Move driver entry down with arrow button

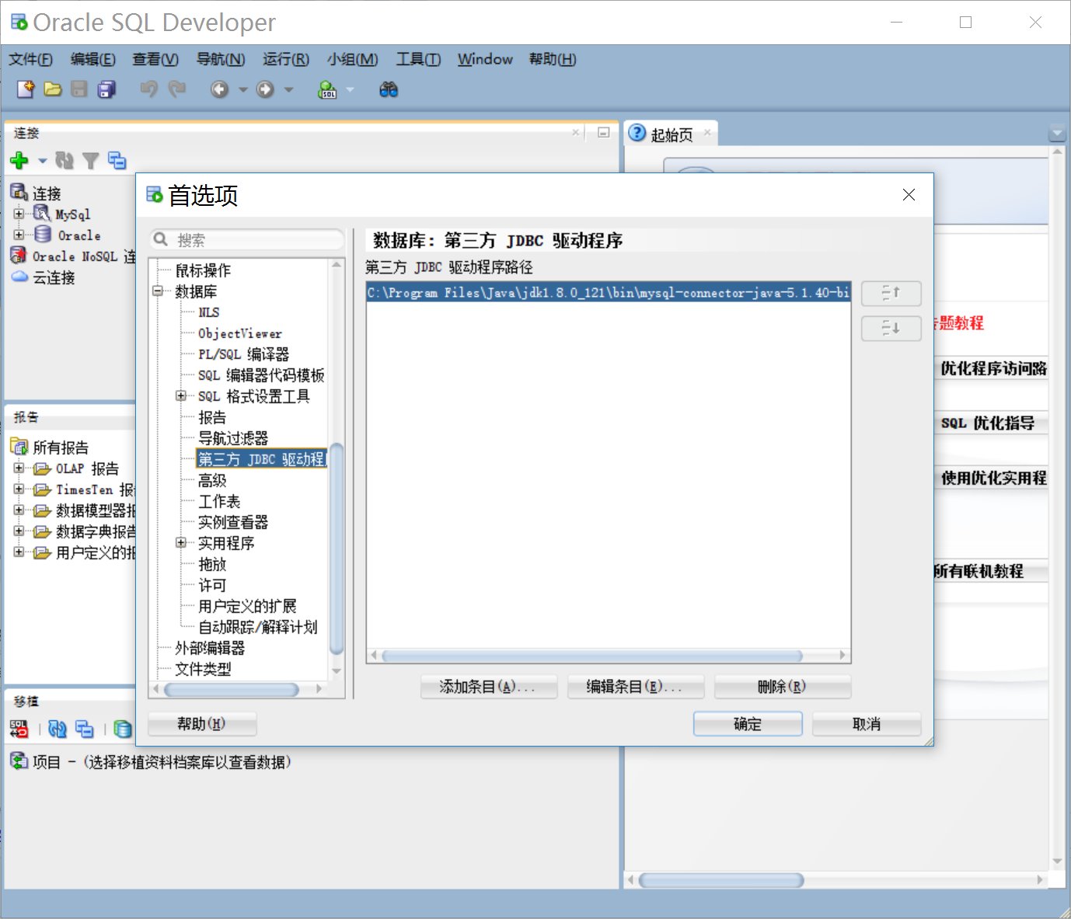point(891,329)
